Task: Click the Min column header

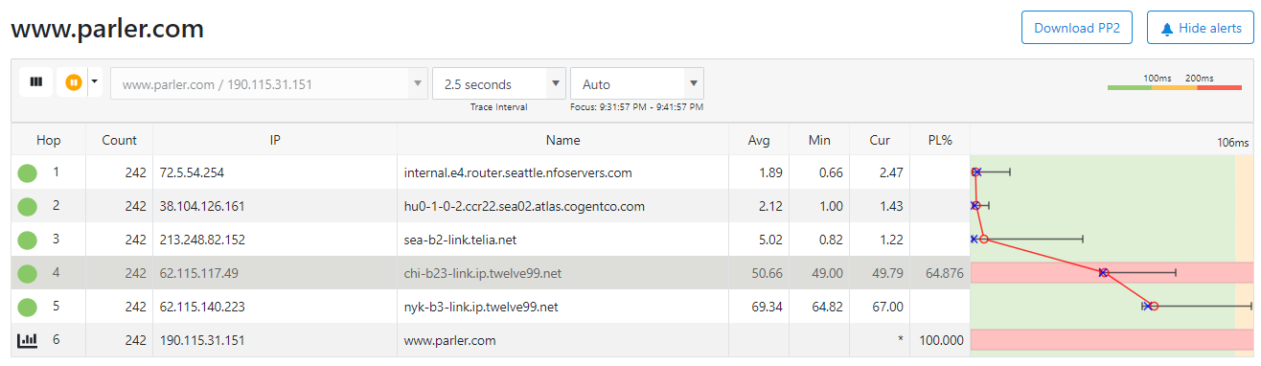Action: [819, 140]
